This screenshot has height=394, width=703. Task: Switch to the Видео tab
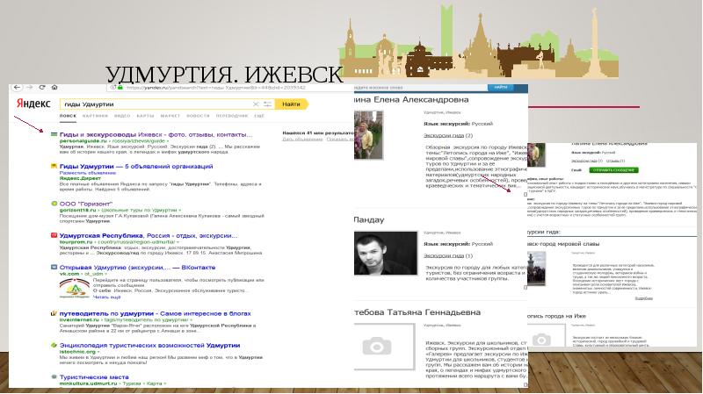click(x=122, y=116)
